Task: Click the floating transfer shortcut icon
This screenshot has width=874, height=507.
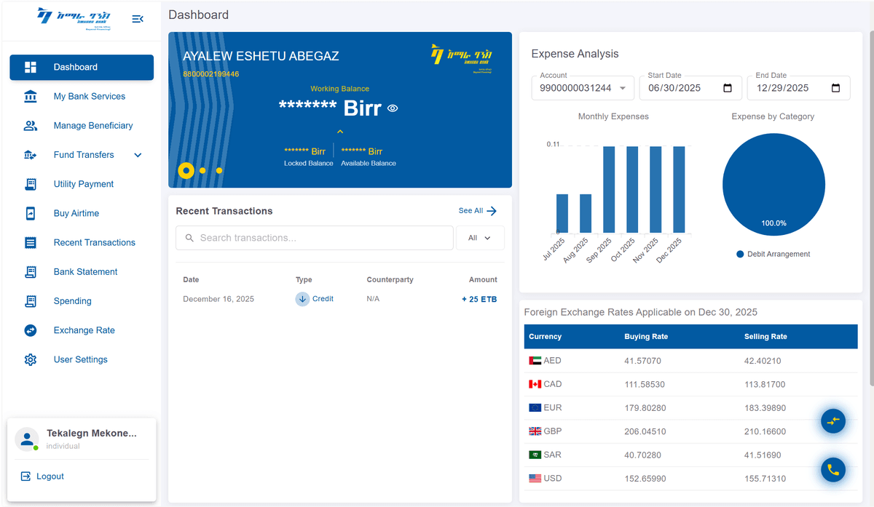Action: point(833,420)
